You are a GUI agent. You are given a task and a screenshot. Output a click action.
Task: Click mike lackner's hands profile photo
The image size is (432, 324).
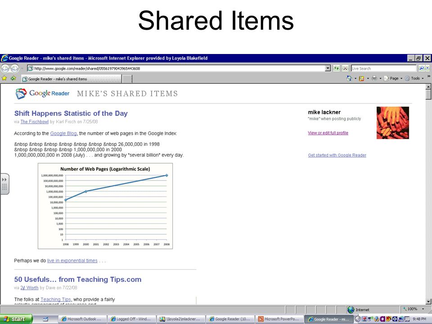coord(392,123)
